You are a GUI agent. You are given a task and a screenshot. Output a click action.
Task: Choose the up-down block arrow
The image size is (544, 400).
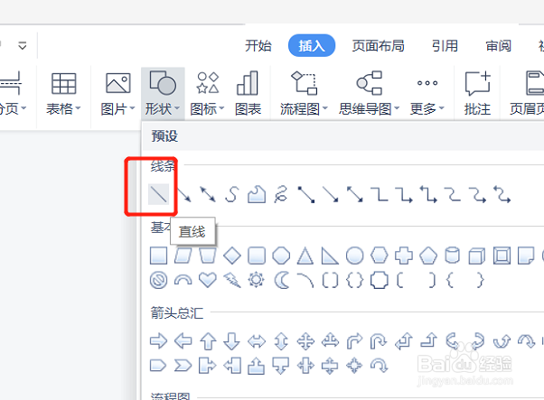pyautogui.click(x=281, y=341)
